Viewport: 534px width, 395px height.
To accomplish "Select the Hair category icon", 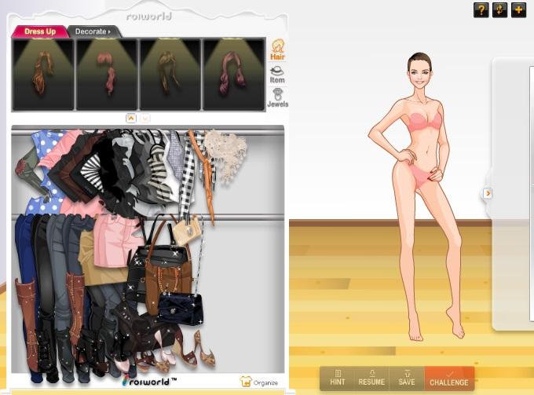I will click(x=277, y=50).
